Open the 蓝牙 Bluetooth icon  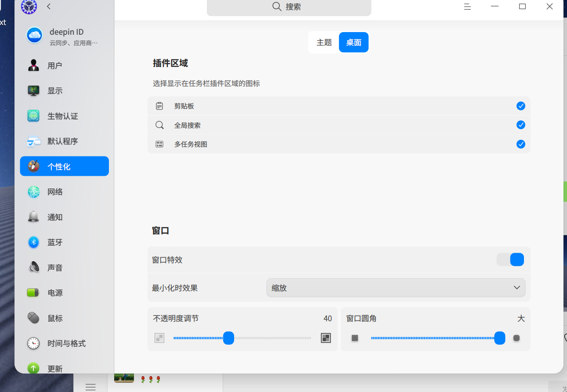(34, 242)
